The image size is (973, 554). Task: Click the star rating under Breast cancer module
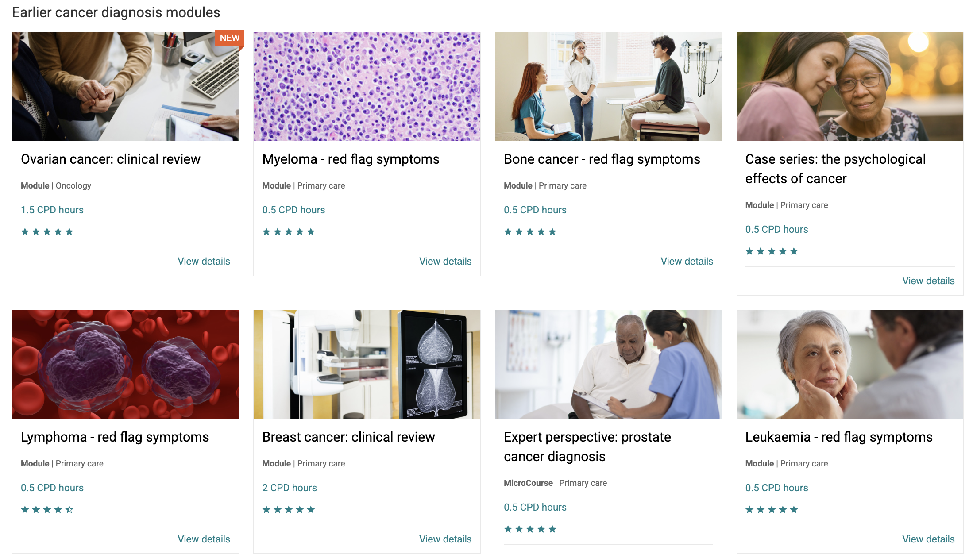click(x=289, y=510)
